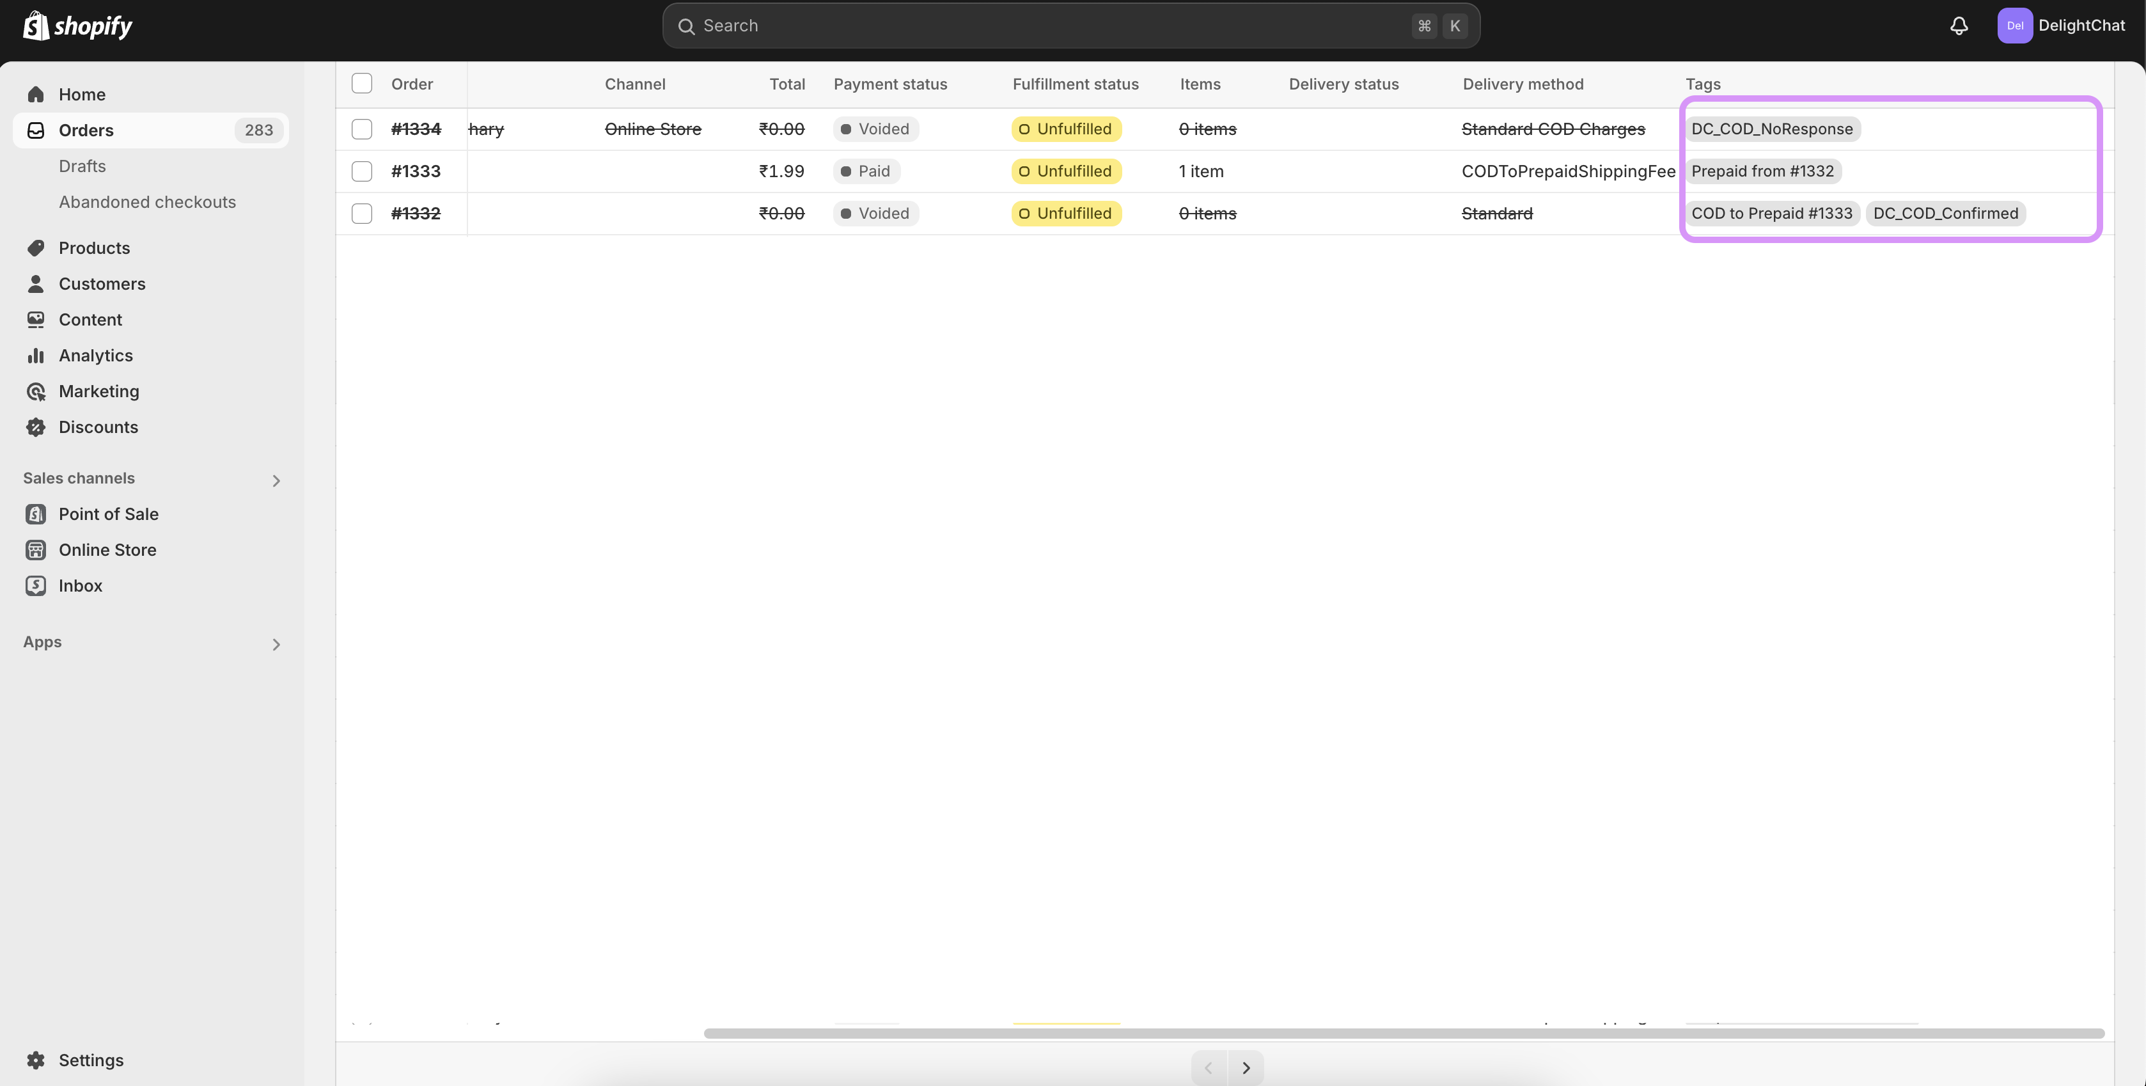Click the Discounts badge icon

(36, 427)
